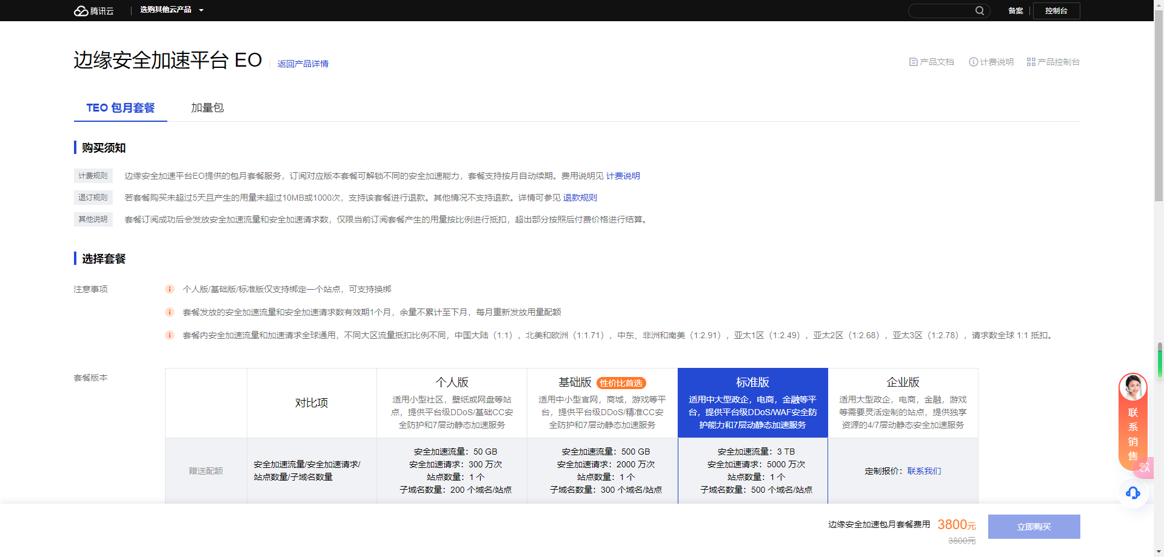Click 联系我们 link for enterprise quote
This screenshot has width=1164, height=557.
point(925,471)
